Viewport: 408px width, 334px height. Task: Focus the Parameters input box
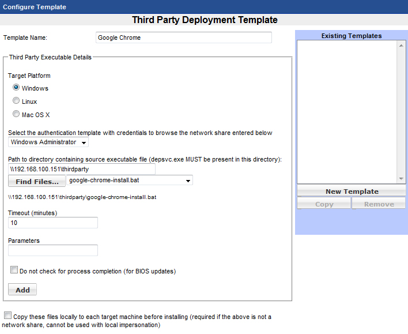(53, 250)
